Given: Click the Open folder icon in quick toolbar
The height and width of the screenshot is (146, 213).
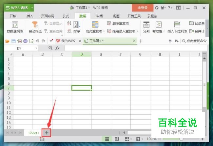Looking at the screenshot, I should [x=7, y=41].
